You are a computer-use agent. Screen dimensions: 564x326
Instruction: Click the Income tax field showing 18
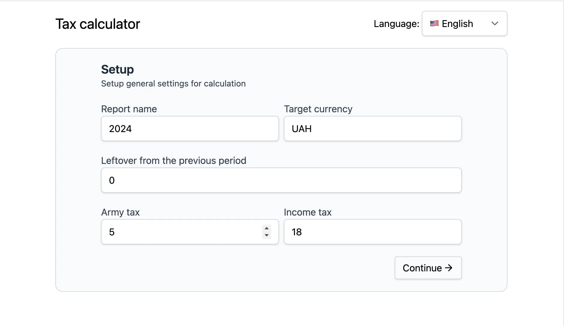coord(372,232)
